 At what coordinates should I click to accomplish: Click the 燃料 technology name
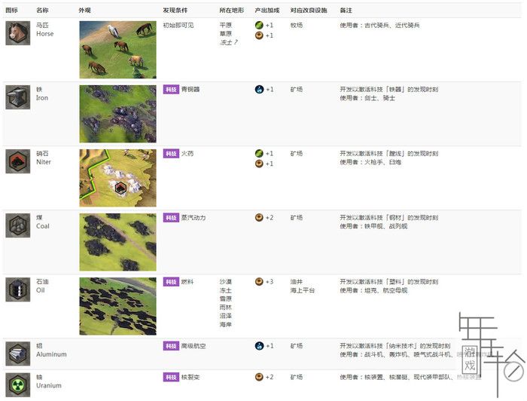pyautogui.click(x=187, y=282)
